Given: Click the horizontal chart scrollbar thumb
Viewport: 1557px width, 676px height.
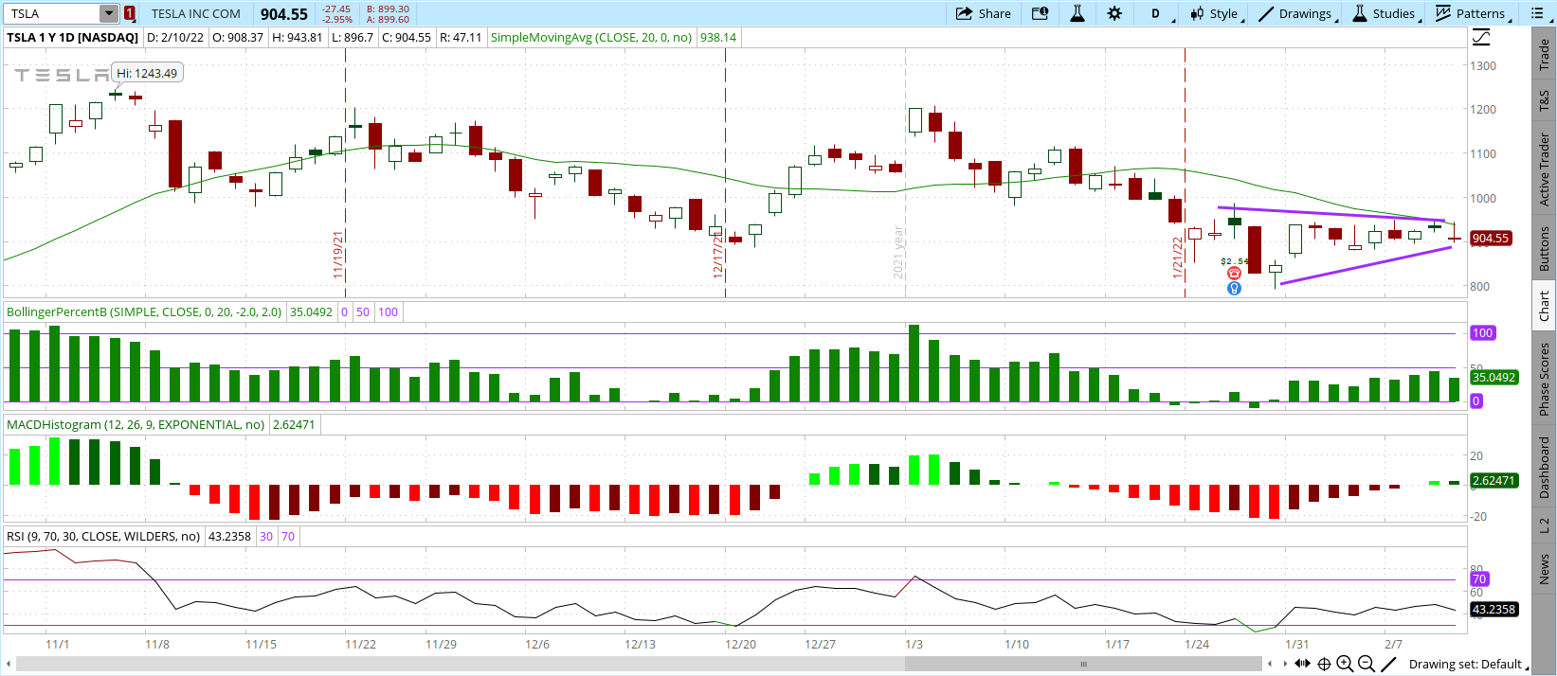Looking at the screenshot, I should [1083, 664].
